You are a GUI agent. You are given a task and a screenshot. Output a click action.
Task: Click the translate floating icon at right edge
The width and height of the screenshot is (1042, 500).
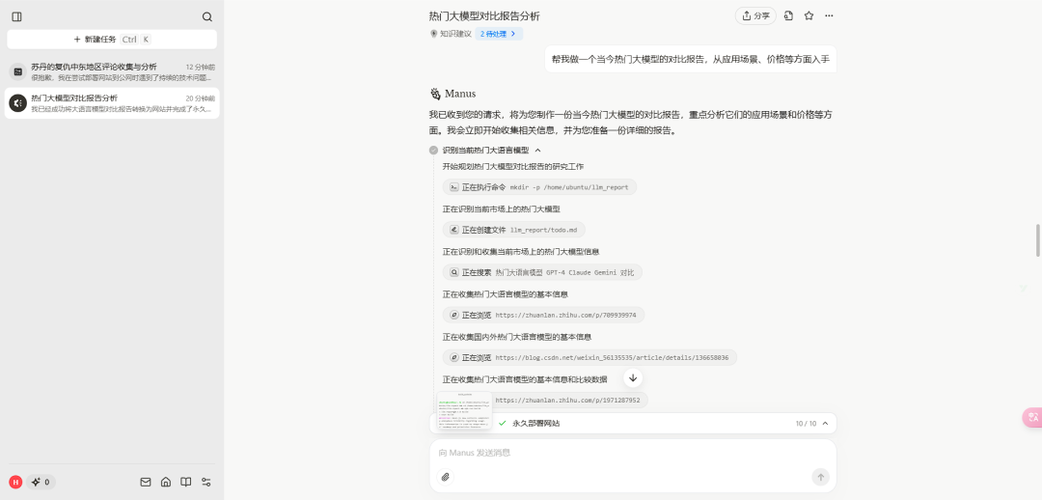[1032, 418]
